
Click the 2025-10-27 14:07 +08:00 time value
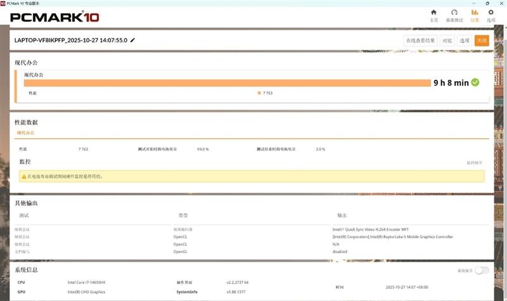[x=407, y=287]
